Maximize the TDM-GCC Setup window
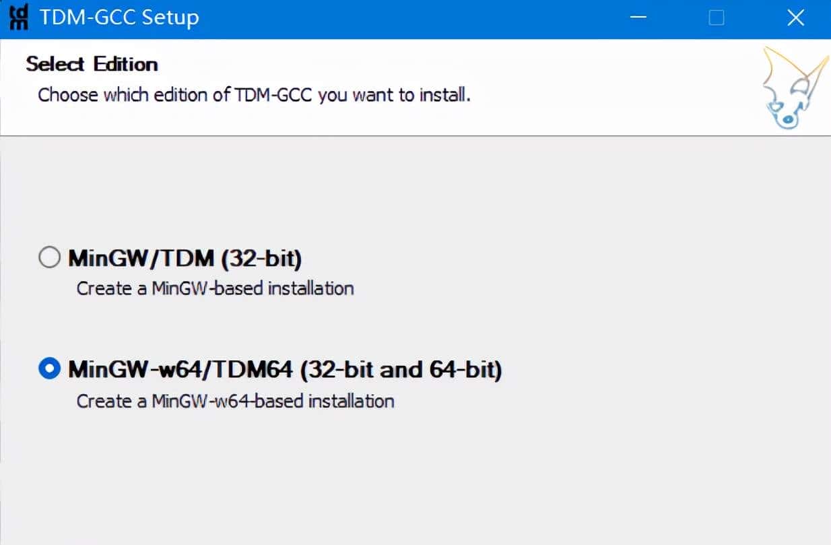 715,18
